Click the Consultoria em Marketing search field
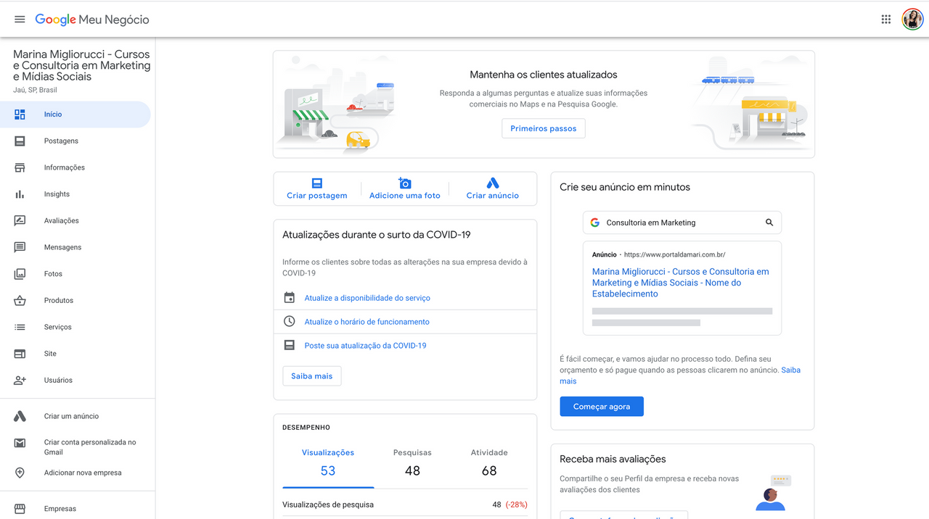 click(682, 223)
